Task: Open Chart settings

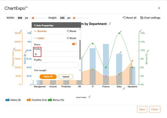Action: [x=150, y=18]
